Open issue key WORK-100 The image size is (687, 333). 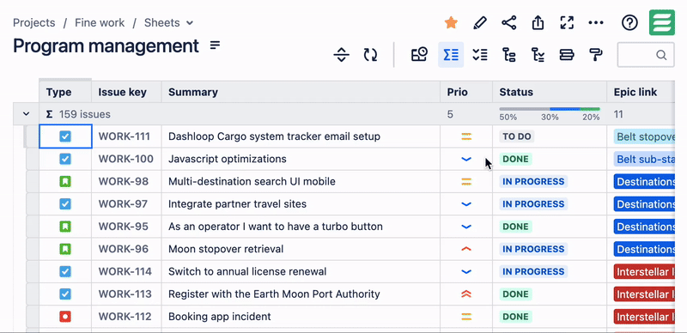(x=125, y=159)
